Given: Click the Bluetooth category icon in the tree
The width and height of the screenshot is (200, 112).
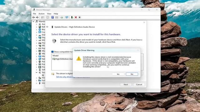Looking at the screenshot, I should point(40,30).
